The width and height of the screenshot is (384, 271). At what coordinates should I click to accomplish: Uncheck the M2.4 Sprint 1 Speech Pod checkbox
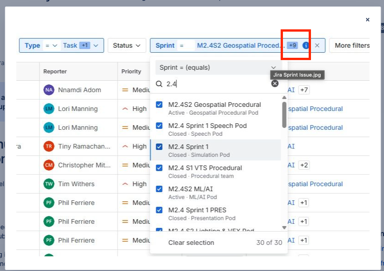click(x=159, y=126)
